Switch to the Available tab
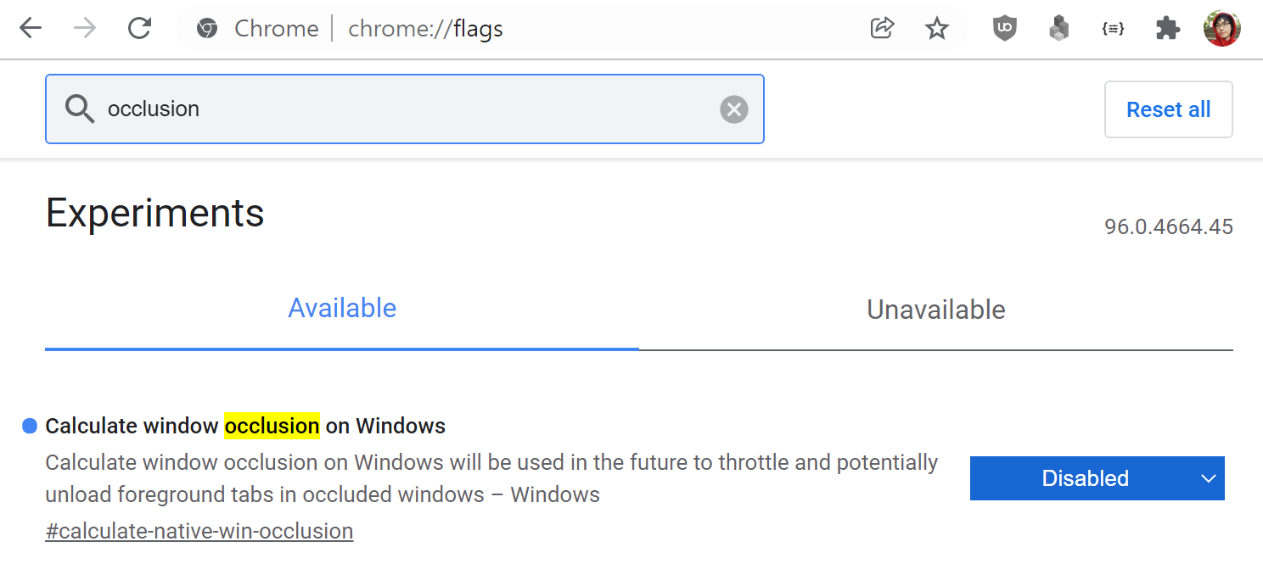The image size is (1263, 575). [342, 309]
